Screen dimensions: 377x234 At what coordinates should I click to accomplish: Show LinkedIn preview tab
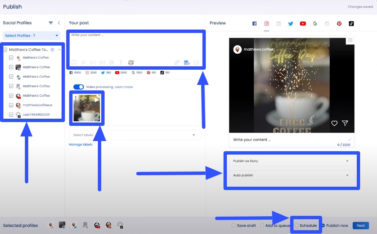coord(278,24)
